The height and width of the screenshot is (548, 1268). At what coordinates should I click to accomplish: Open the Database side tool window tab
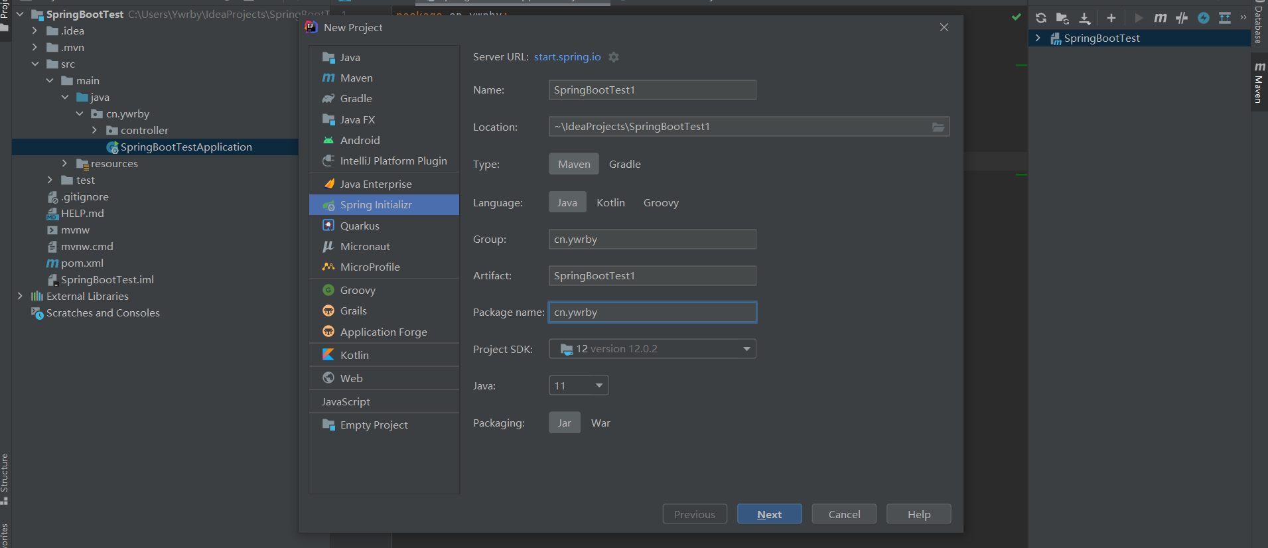click(1259, 24)
